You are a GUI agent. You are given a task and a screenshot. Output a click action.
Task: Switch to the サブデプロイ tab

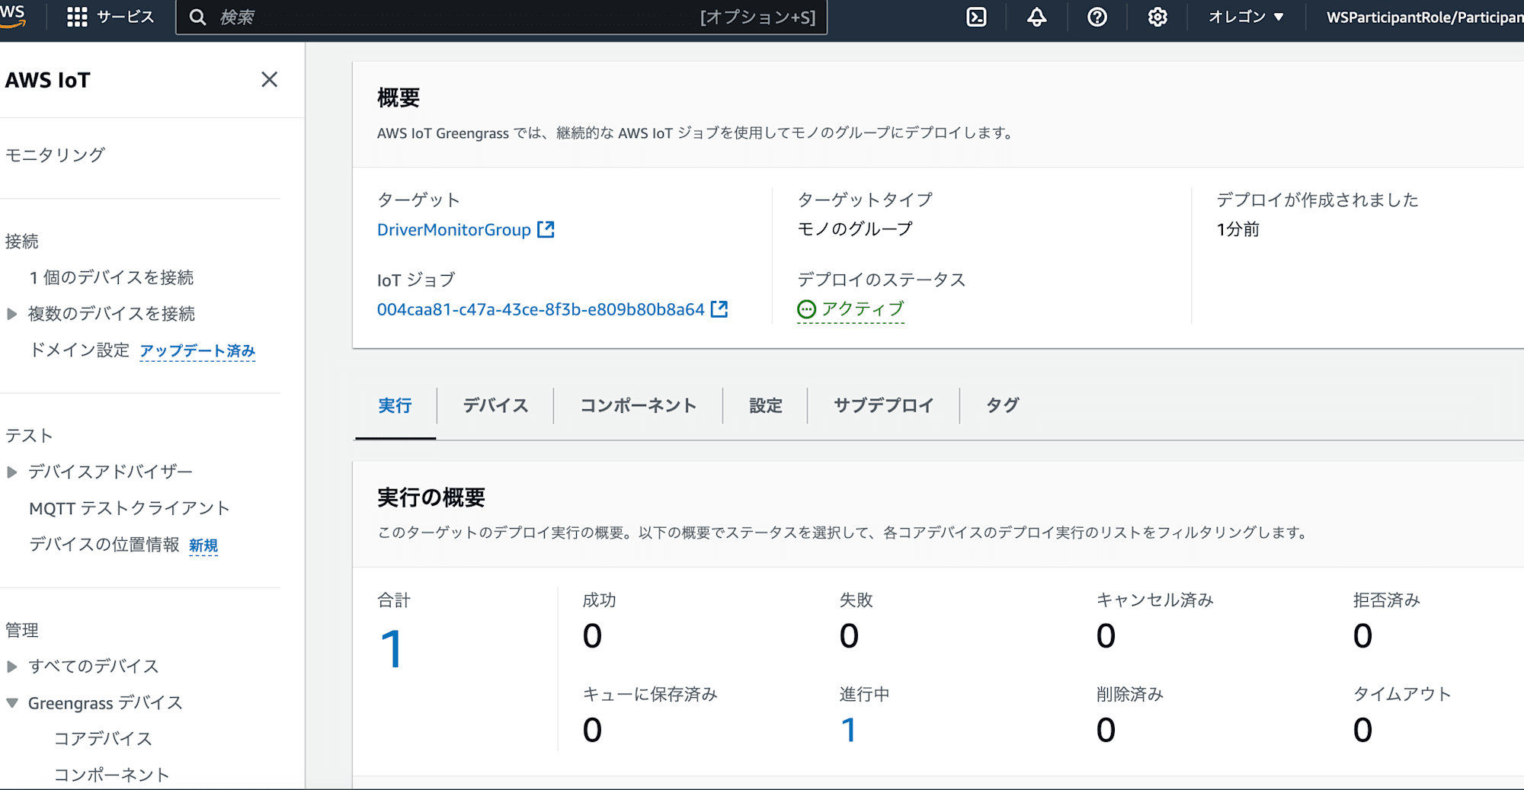884,405
